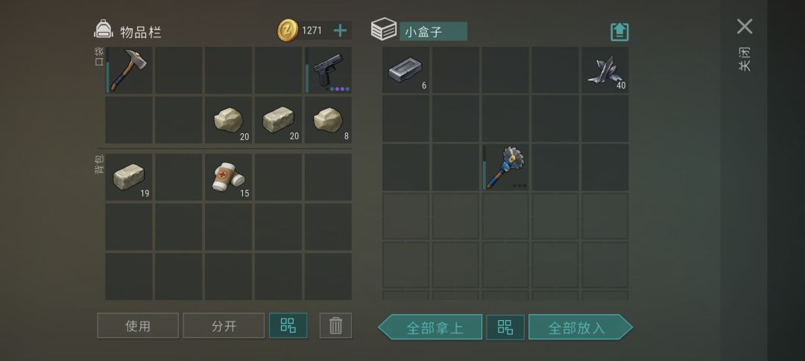This screenshot has height=361, width=805.
Task: Click 全部放入 to deposit everything
Action: click(581, 328)
